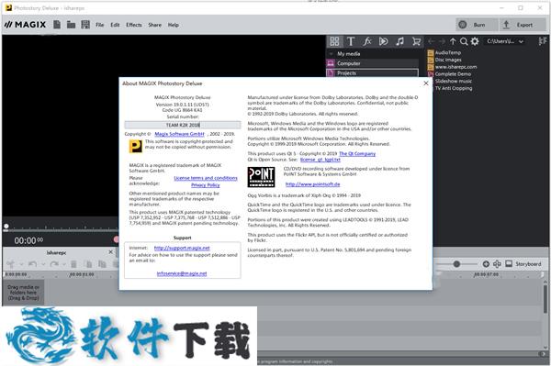
Task: Click the search magnifier in media pool
Action: pyautogui.click(x=464, y=41)
